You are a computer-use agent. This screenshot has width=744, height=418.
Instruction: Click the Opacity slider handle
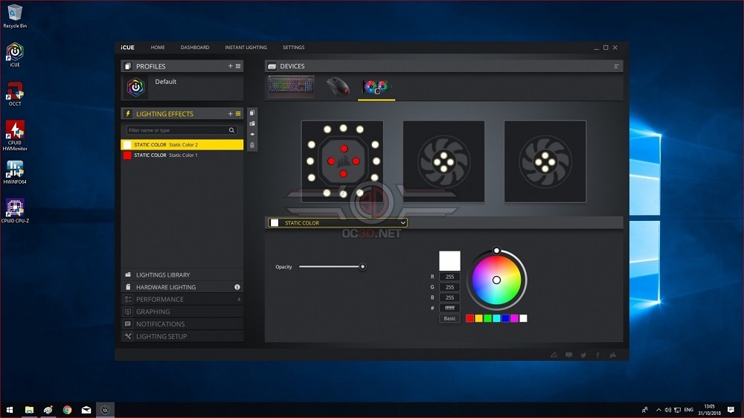click(362, 267)
